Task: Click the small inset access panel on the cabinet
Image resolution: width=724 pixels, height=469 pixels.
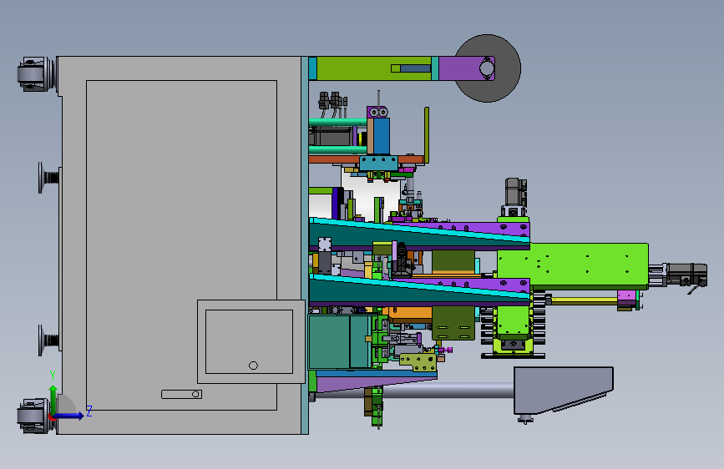Action: pyautogui.click(x=251, y=341)
